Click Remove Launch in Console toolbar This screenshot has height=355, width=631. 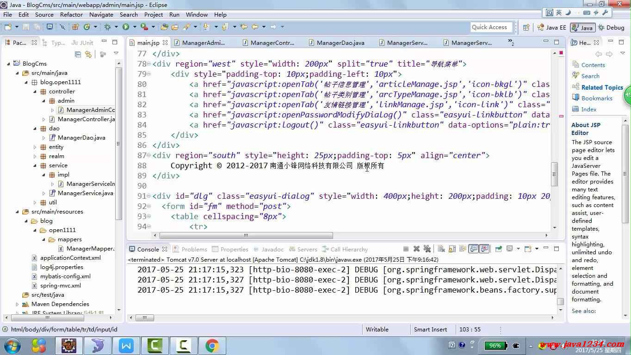coord(416,249)
